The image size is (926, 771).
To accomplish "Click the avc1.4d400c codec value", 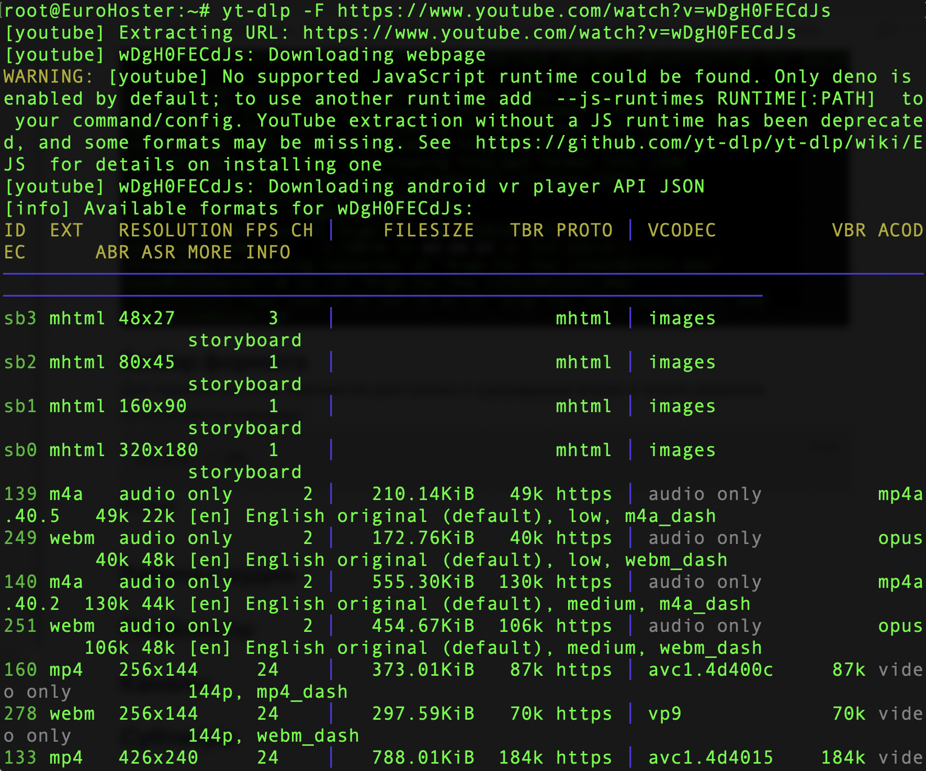I will (x=710, y=670).
